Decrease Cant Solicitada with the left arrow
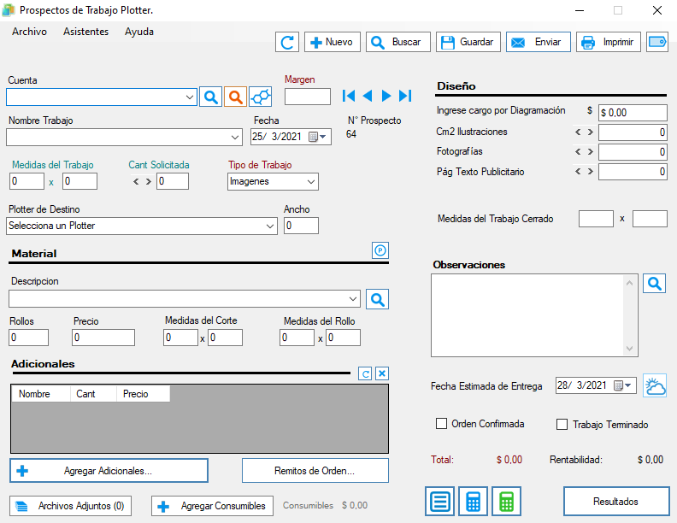 coord(136,182)
